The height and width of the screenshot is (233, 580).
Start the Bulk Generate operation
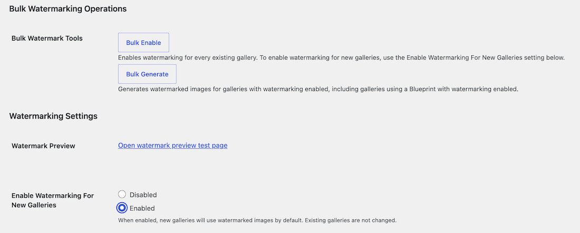pyautogui.click(x=147, y=74)
